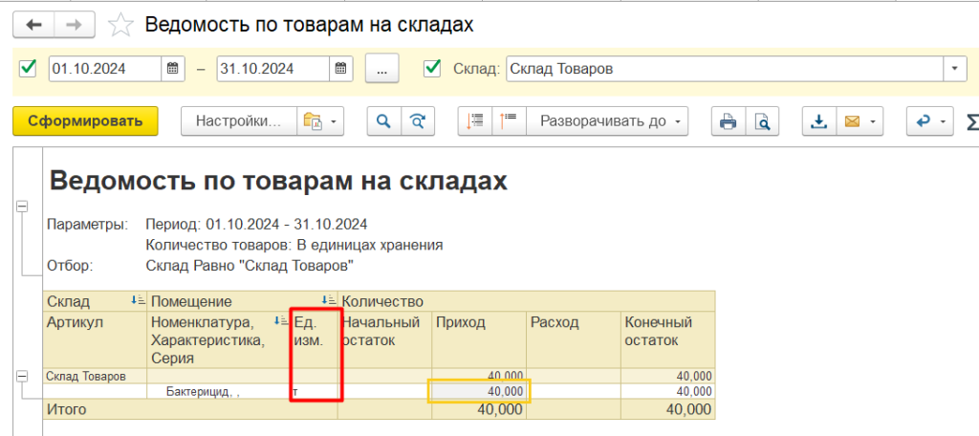The image size is (979, 436).
Task: Click the Ед. изм. column header
Action: pos(315,340)
